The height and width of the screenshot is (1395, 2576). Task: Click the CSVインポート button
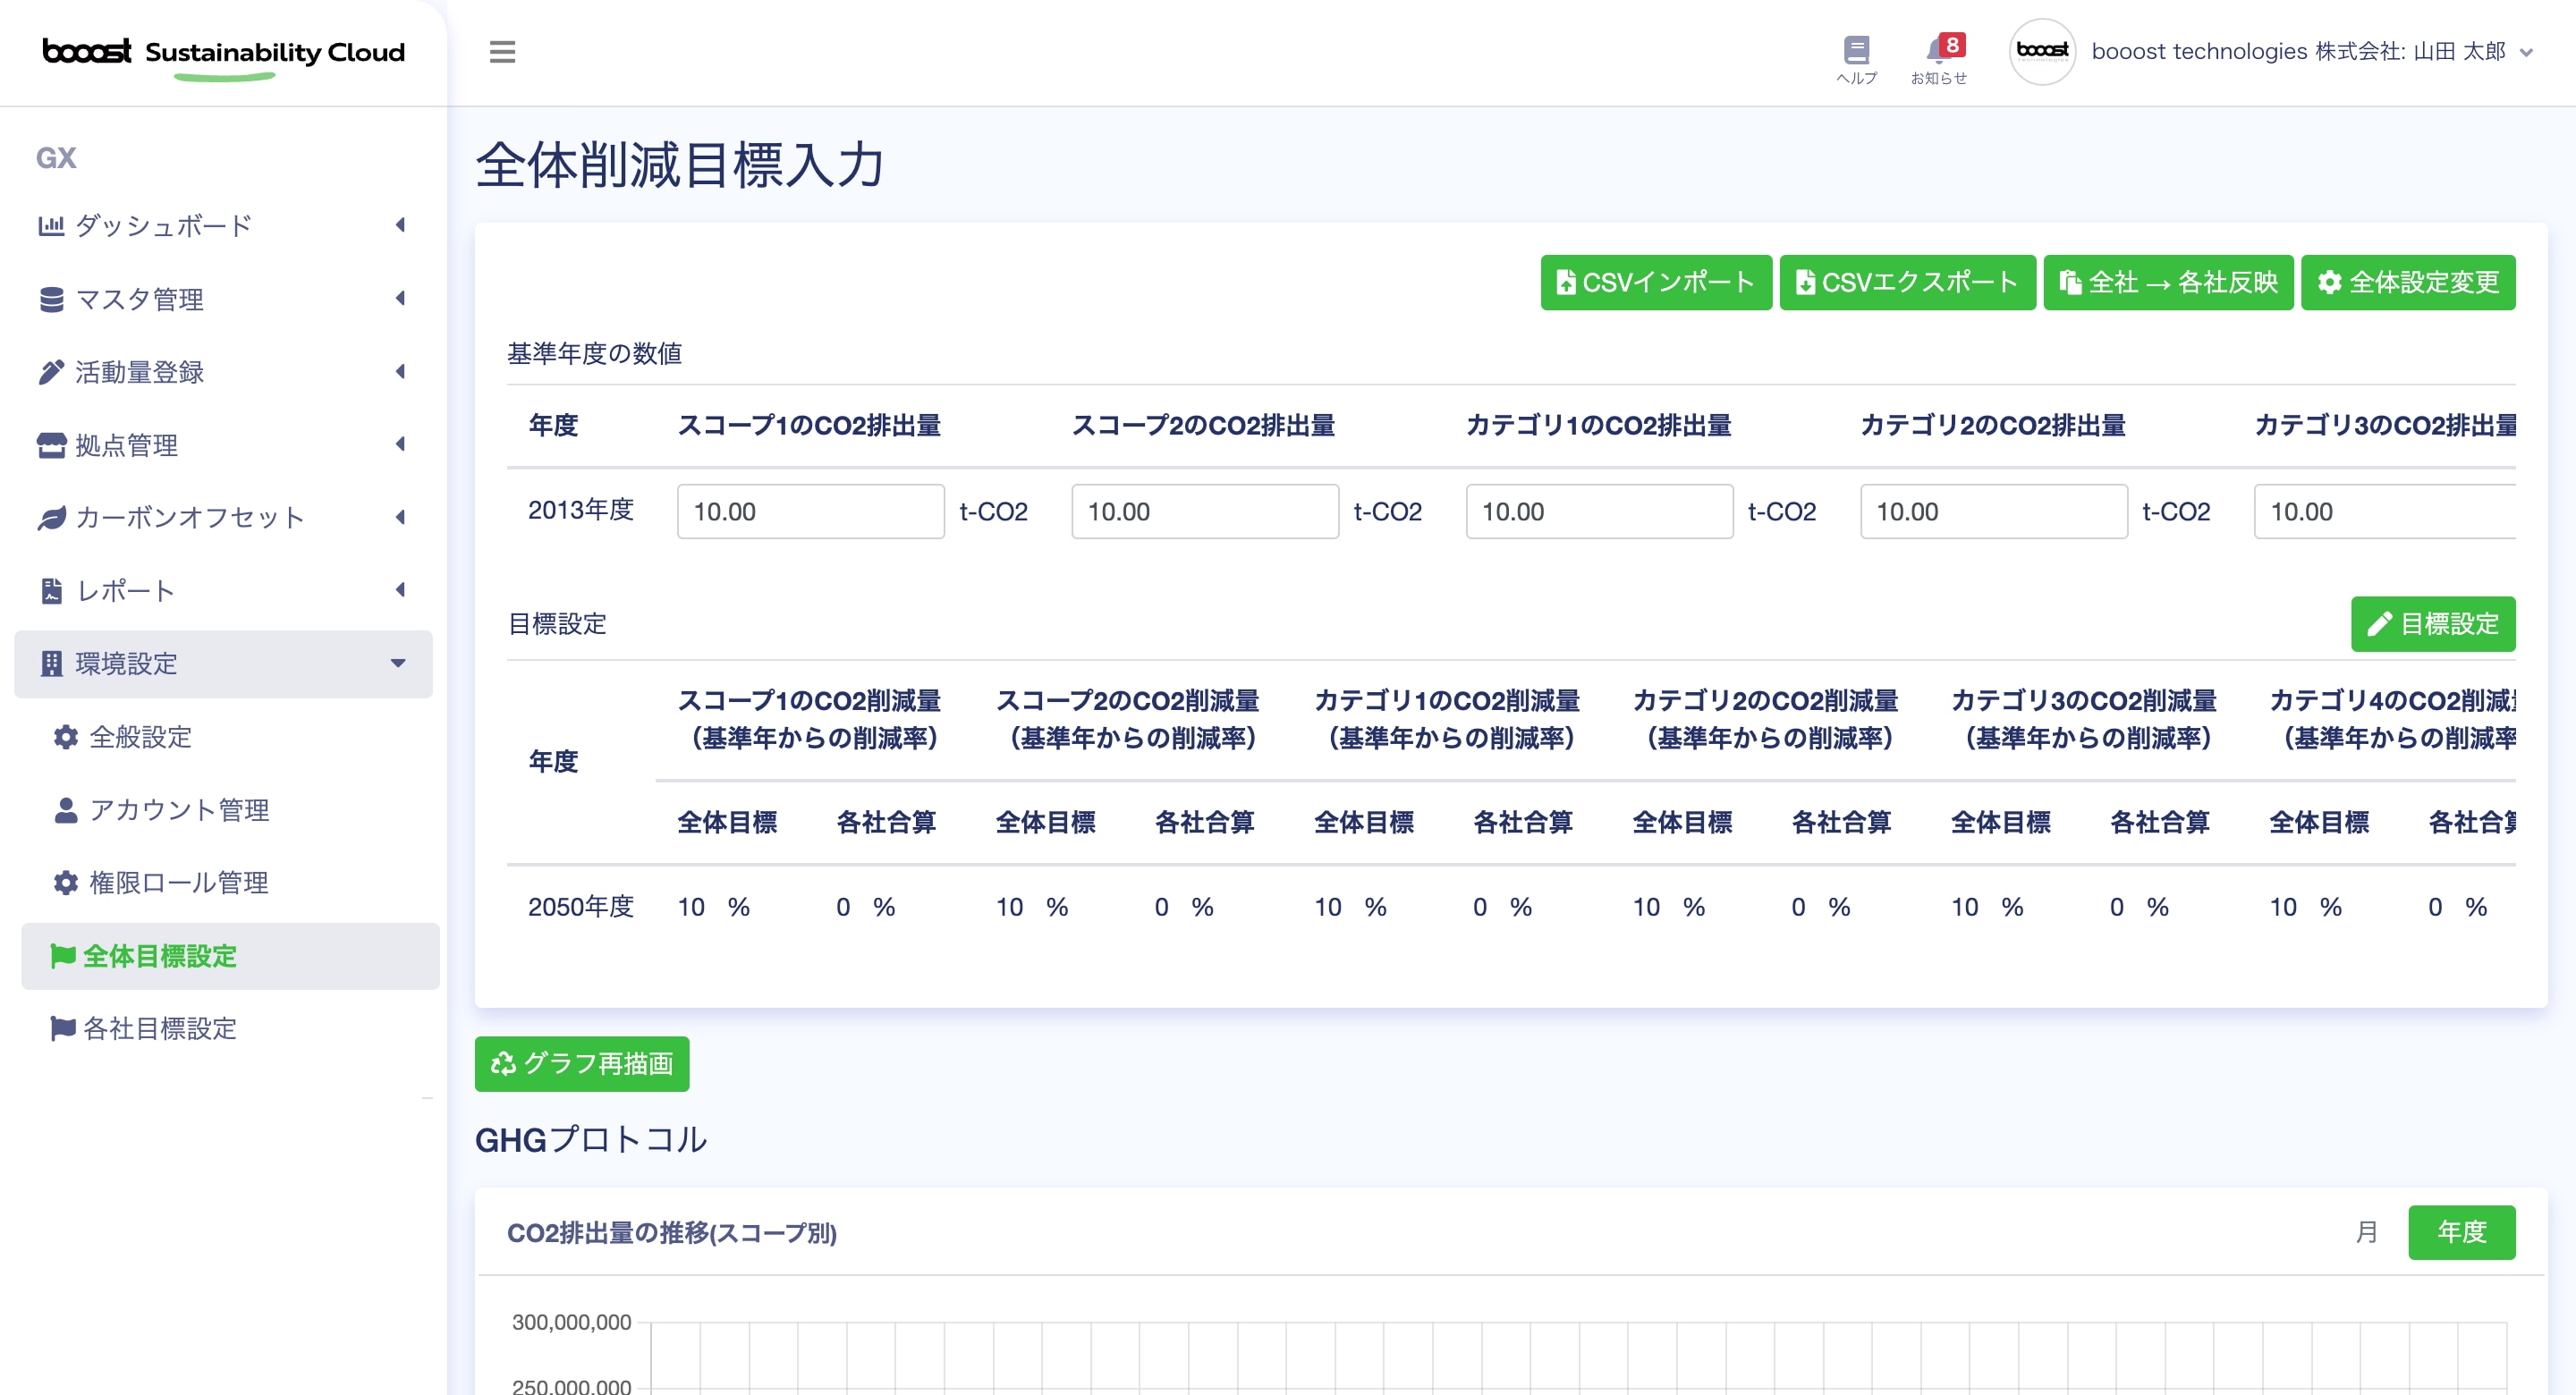click(1656, 283)
